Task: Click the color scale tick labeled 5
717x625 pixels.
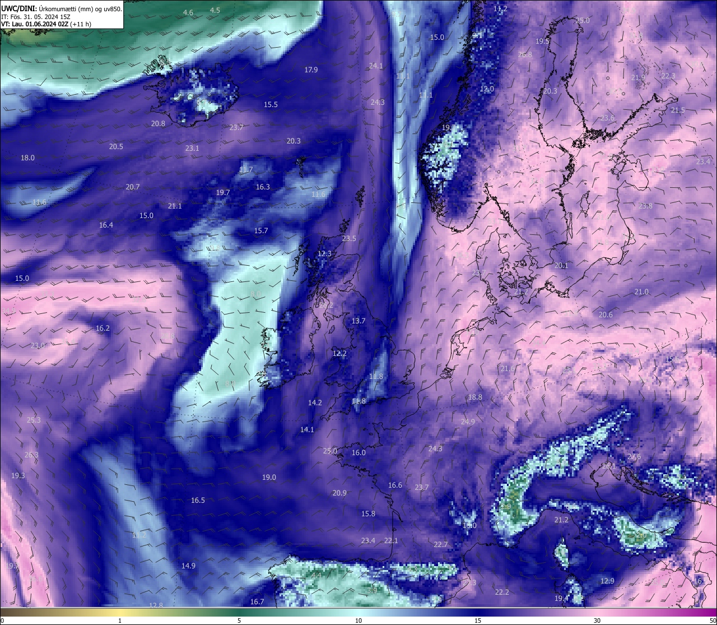Action: [239, 621]
